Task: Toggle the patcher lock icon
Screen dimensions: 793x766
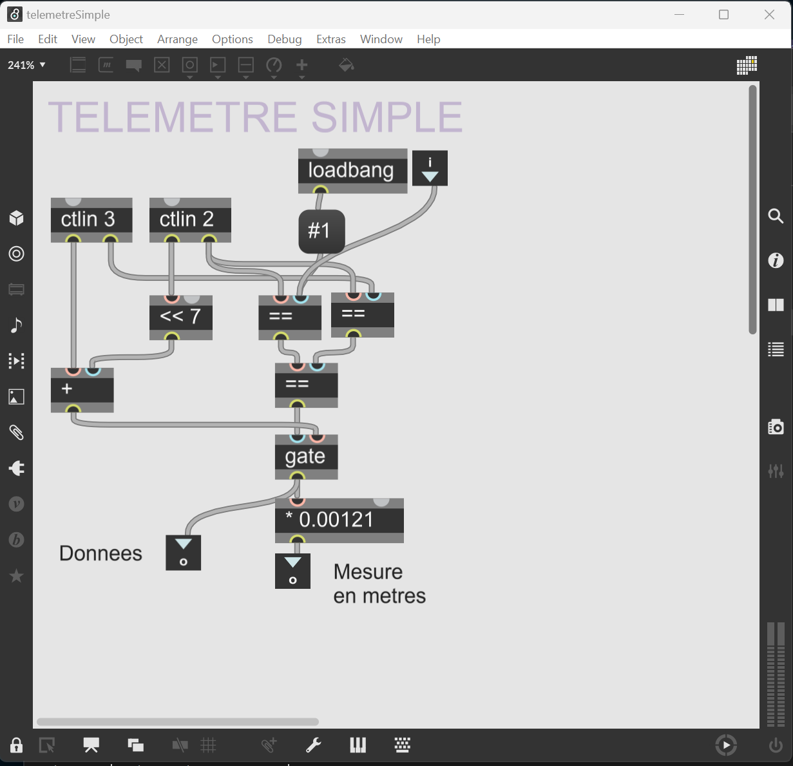Action: pos(16,745)
